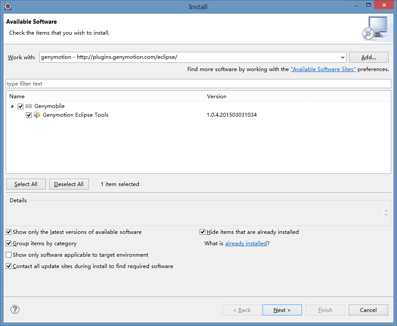Click the Next > button
397x326 pixels.
pos(282,310)
